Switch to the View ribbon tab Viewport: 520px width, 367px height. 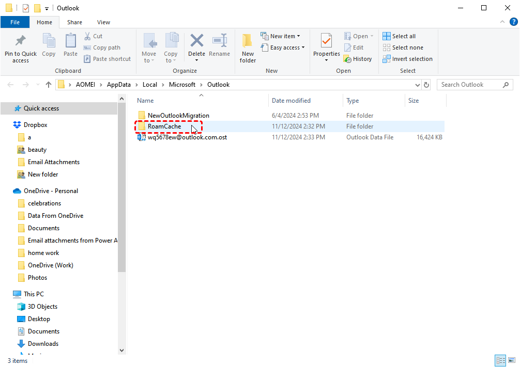pos(103,22)
